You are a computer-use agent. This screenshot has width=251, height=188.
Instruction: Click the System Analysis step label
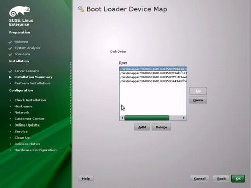pos(27,48)
